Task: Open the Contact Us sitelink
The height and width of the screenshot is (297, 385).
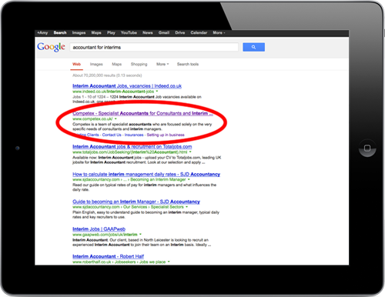Action: [x=112, y=135]
